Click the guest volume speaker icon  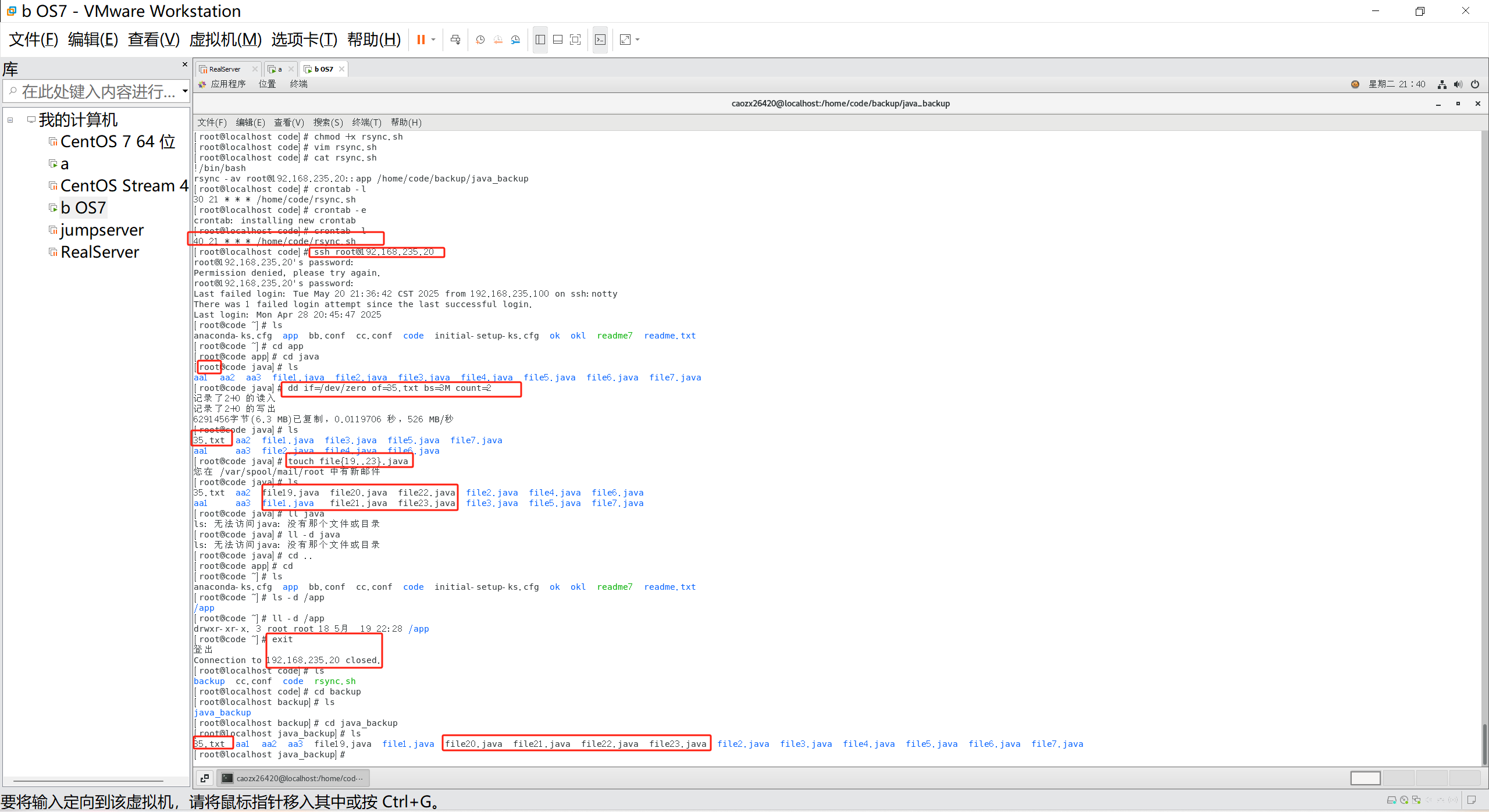(x=1458, y=84)
